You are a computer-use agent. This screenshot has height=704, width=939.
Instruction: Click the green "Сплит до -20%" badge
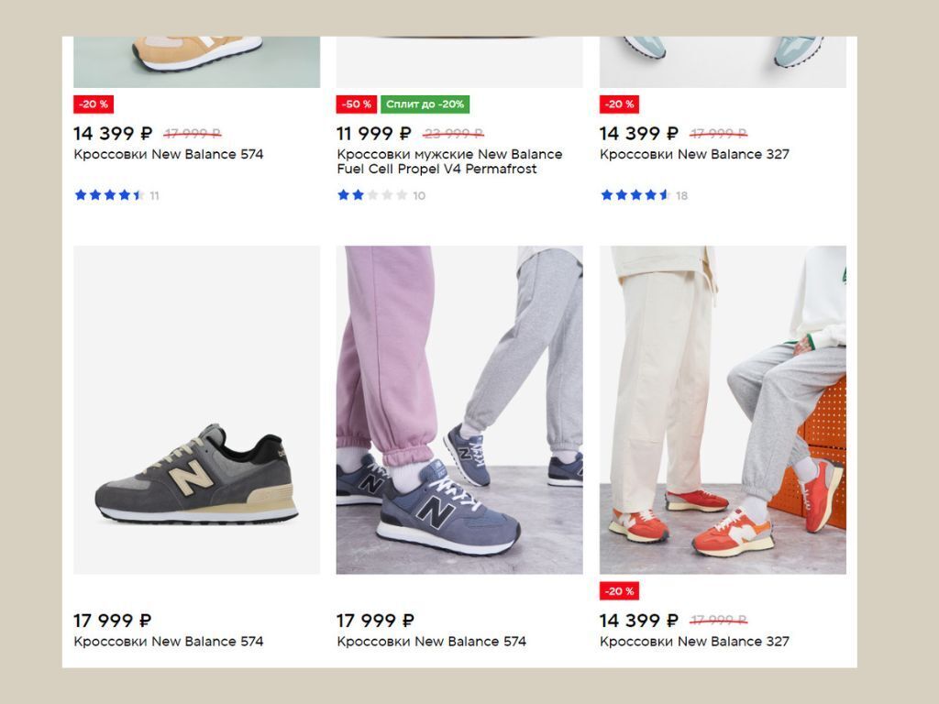tap(425, 104)
